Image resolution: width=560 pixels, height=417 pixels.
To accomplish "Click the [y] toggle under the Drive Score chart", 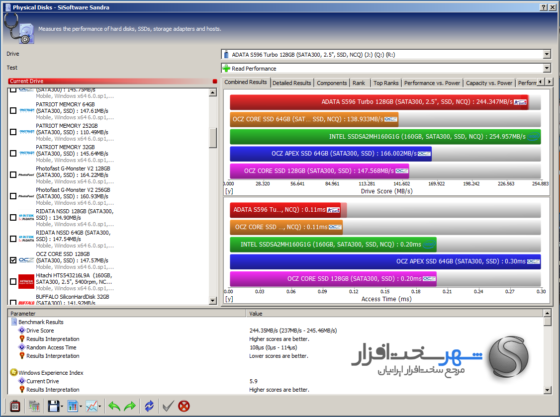I will 229,191.
